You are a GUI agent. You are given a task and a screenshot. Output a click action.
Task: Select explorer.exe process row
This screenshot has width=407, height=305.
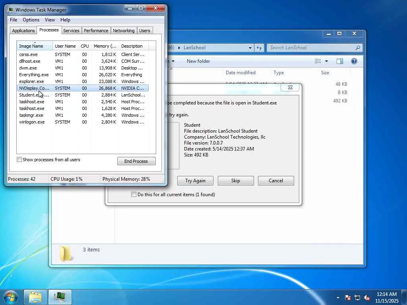coord(83,81)
